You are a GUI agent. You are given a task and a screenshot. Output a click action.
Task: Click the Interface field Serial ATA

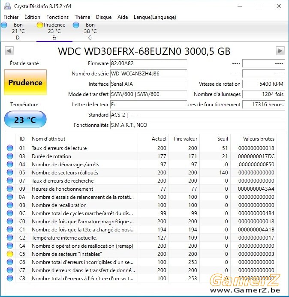coord(149,84)
